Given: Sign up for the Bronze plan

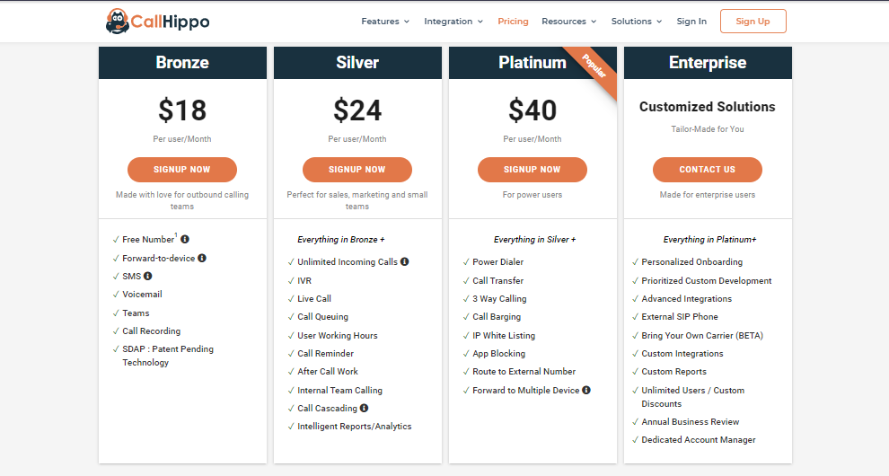Looking at the screenshot, I should tap(182, 170).
